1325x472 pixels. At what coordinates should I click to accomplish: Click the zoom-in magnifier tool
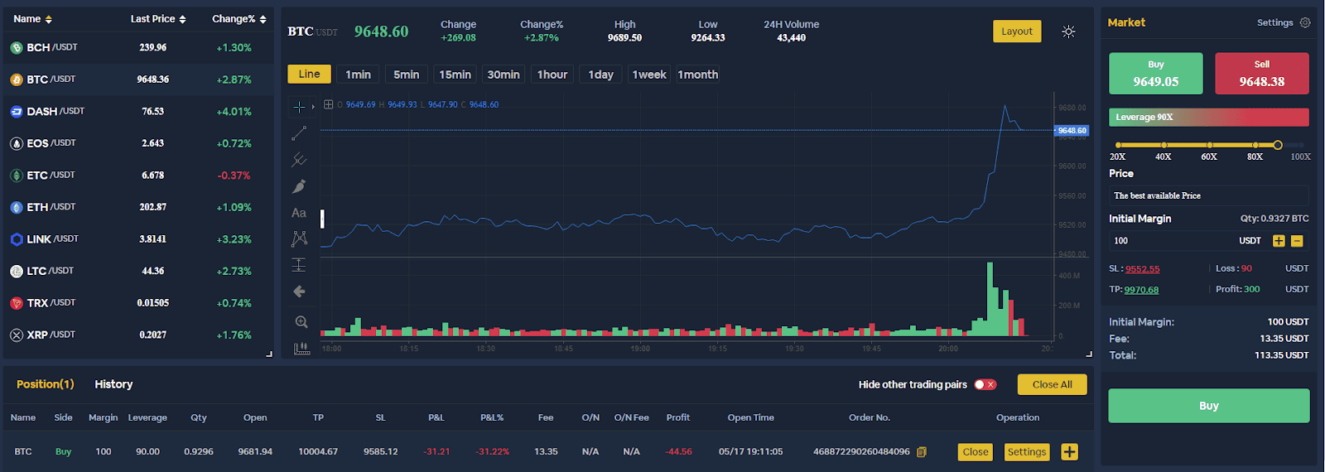[x=301, y=321]
